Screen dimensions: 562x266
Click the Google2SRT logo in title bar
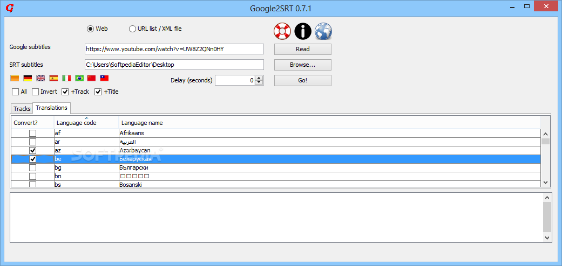[10, 8]
